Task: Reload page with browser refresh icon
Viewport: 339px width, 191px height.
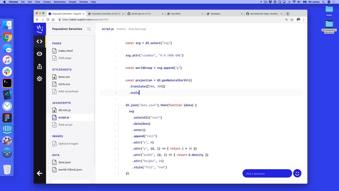Action: [x=48, y=19]
